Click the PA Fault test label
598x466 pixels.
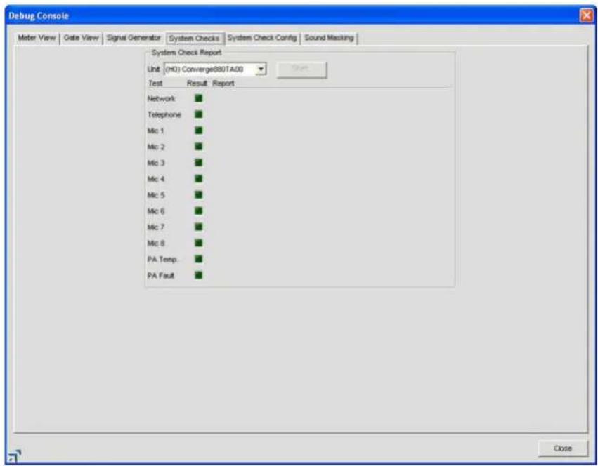[x=161, y=275]
